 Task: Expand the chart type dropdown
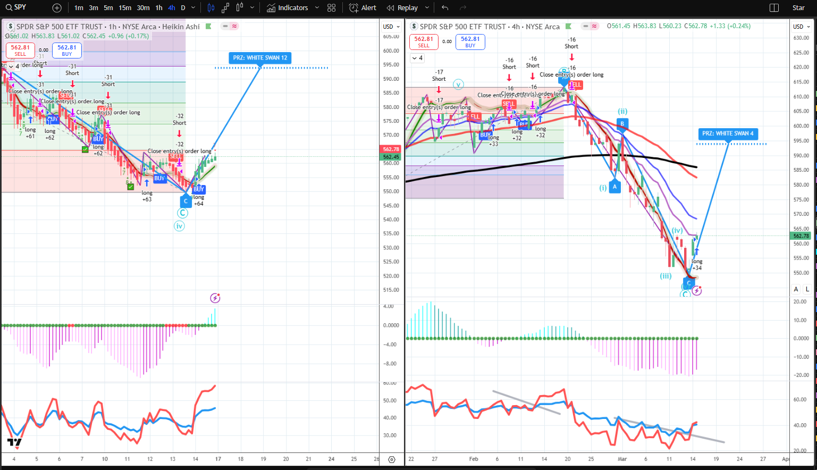pos(252,8)
